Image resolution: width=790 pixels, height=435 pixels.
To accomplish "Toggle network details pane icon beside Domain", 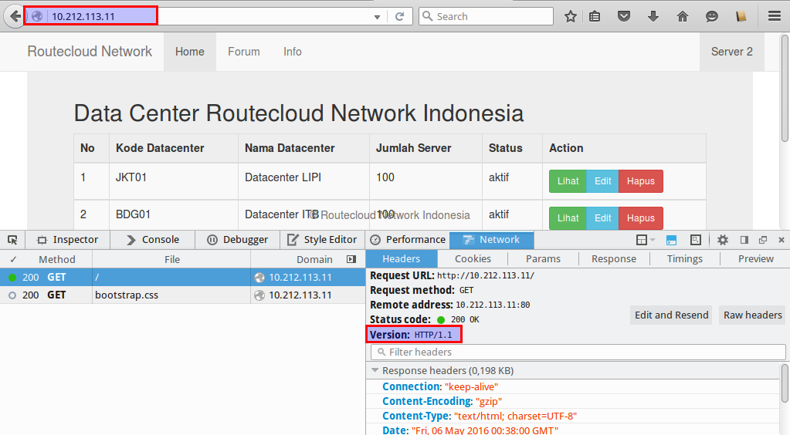I will click(351, 259).
